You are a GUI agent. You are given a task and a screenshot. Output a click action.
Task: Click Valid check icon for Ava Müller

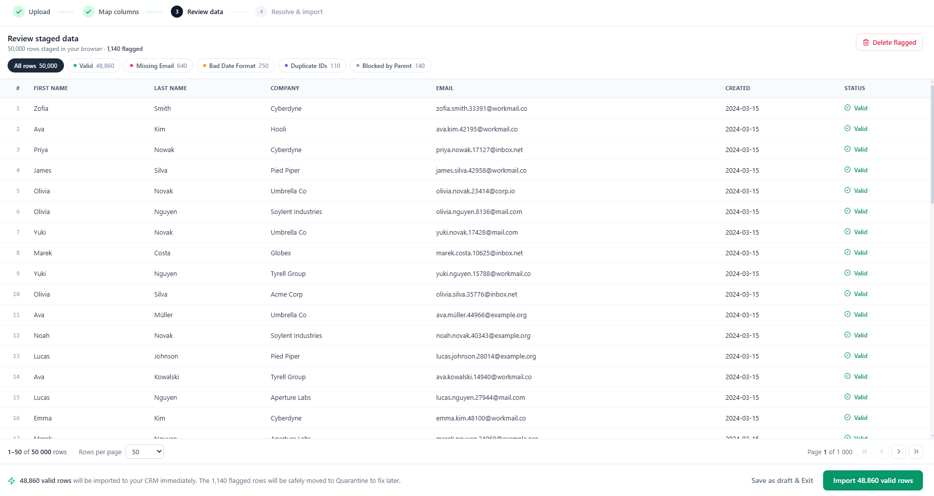847,314
